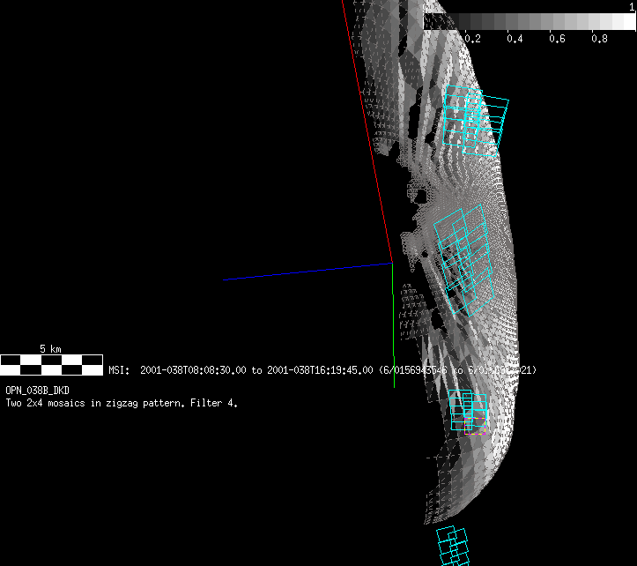Click the blue axis line

click(x=308, y=272)
